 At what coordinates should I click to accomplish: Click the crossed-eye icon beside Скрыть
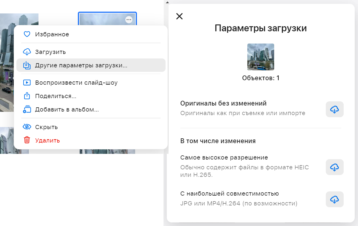point(27,127)
